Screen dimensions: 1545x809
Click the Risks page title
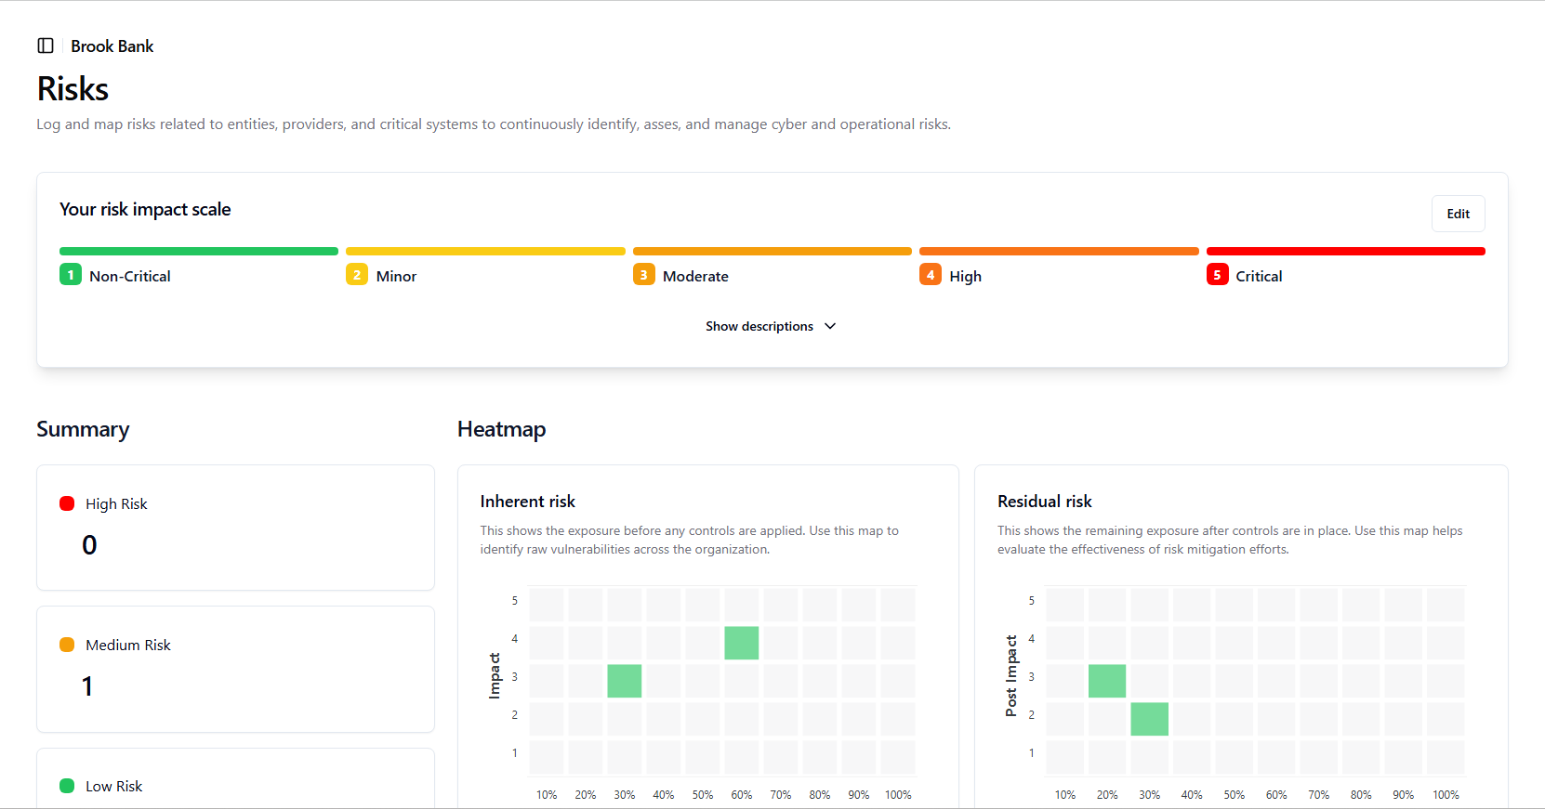pyautogui.click(x=73, y=89)
